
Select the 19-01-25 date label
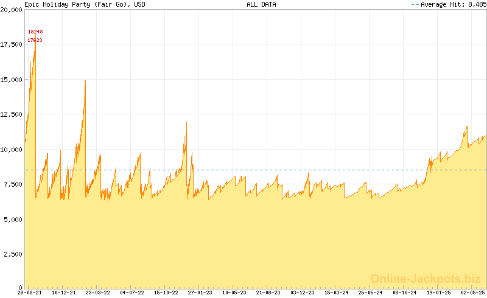(x=438, y=293)
